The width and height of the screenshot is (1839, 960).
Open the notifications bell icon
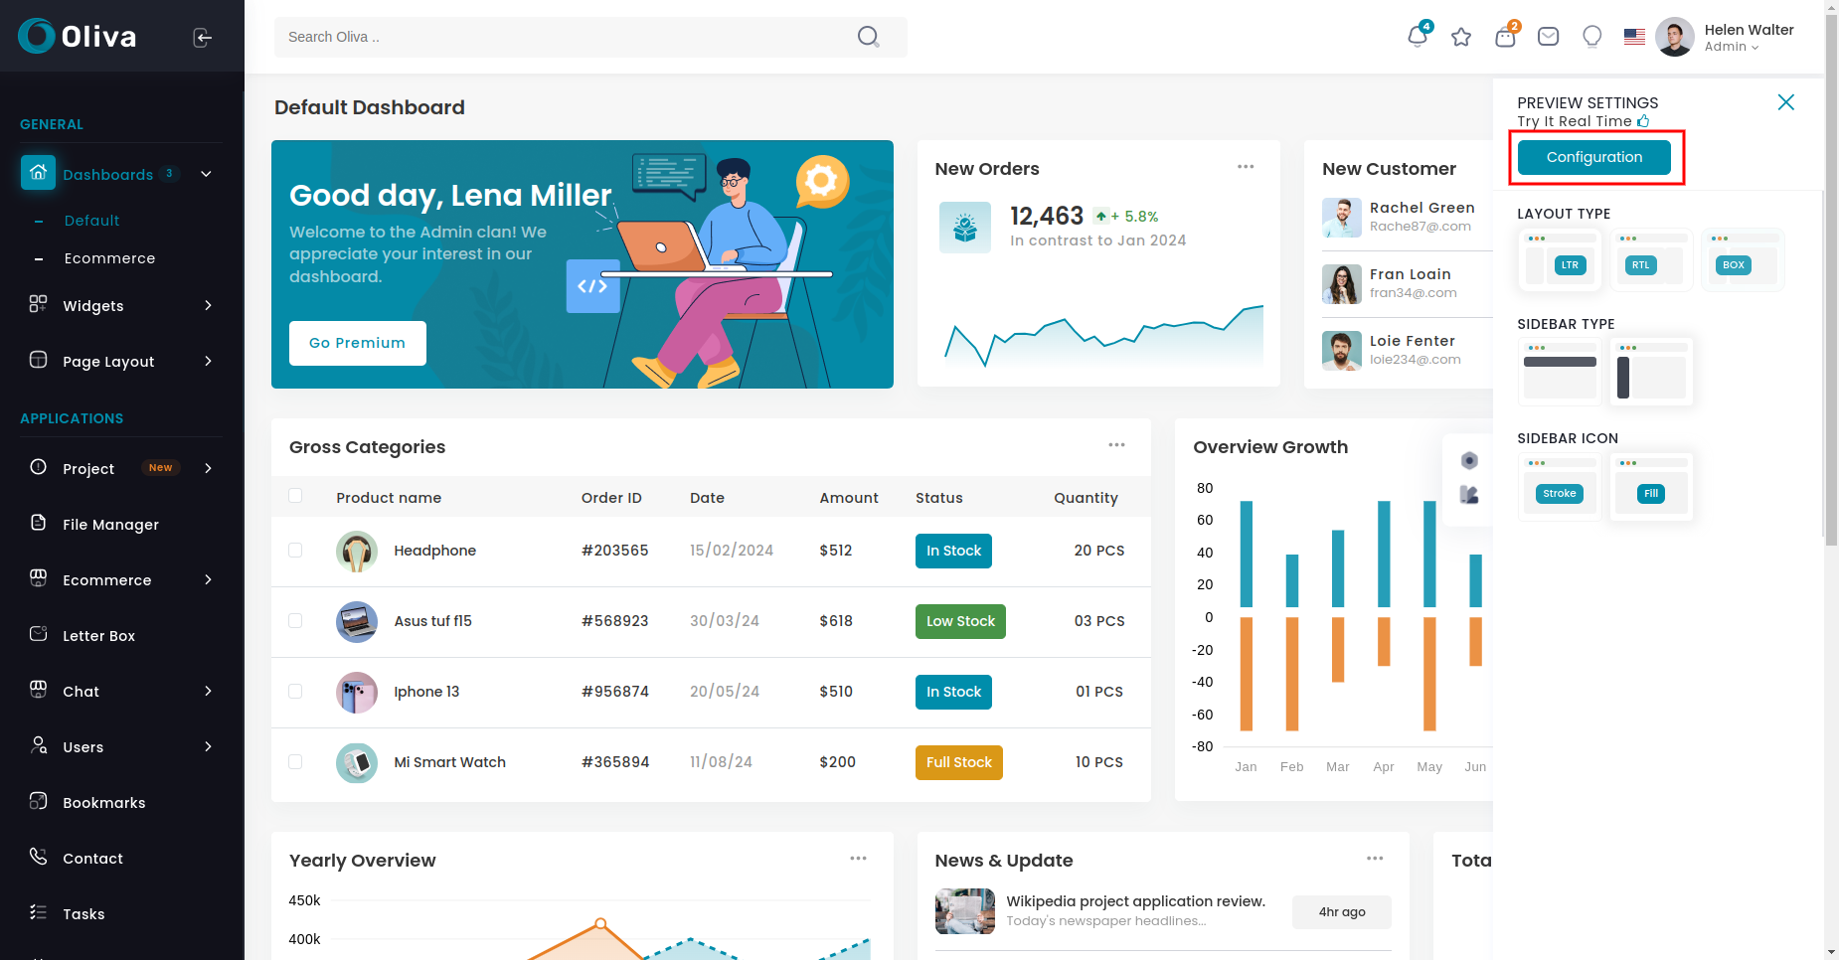click(x=1418, y=37)
